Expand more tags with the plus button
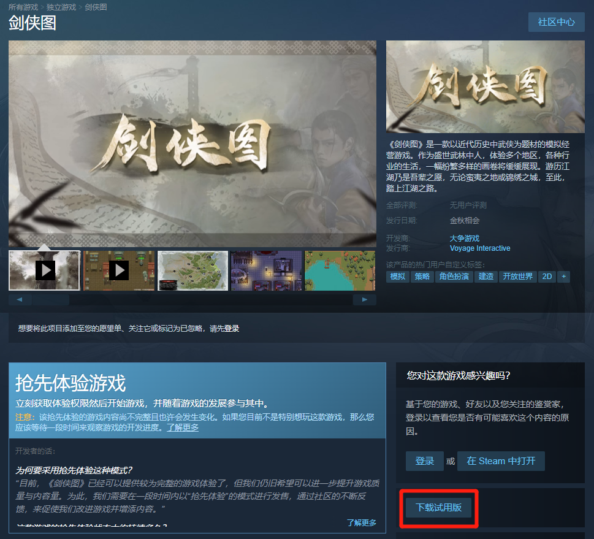The height and width of the screenshot is (539, 594). 563,277
